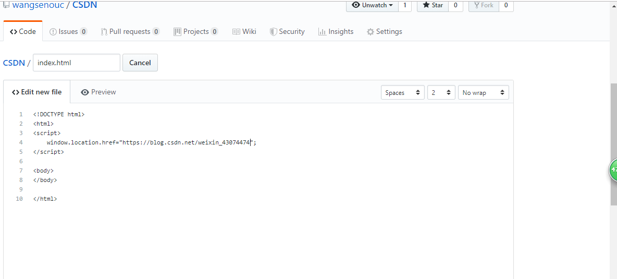Open the repository Settings tab
The height and width of the screenshot is (279, 617).
385,31
